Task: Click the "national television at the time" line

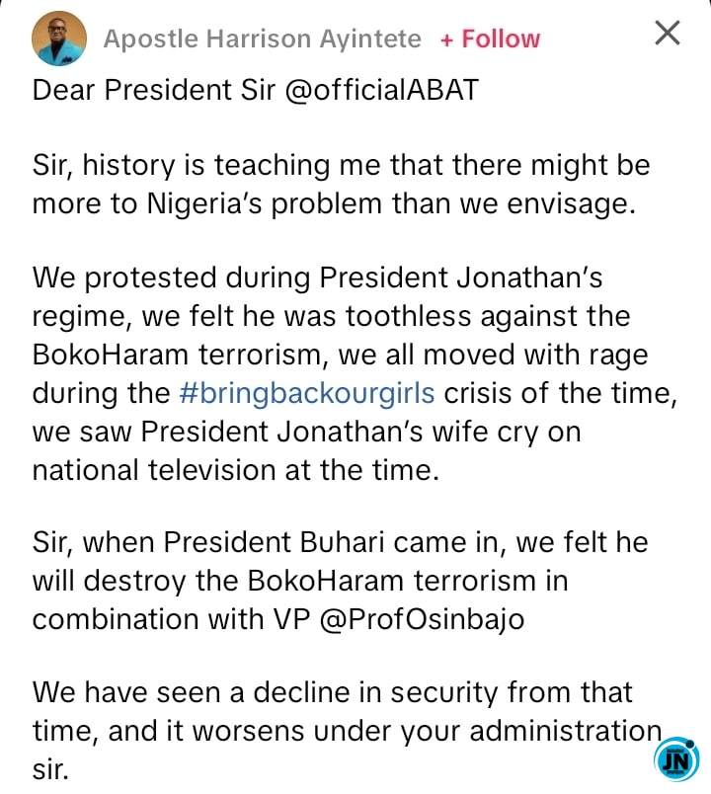Action: 235,468
